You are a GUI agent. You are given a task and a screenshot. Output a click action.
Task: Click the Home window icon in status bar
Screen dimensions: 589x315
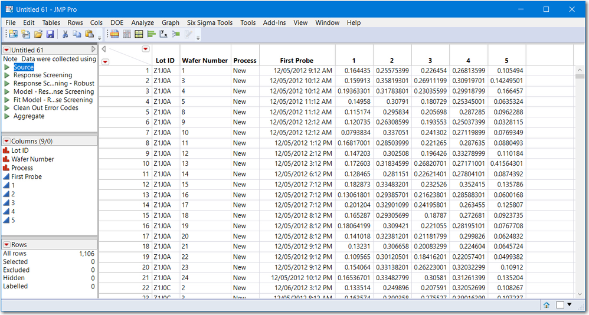(x=547, y=305)
